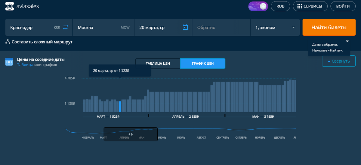Open Составить сложный маршрут link
The image size is (361, 165).
(42, 42)
